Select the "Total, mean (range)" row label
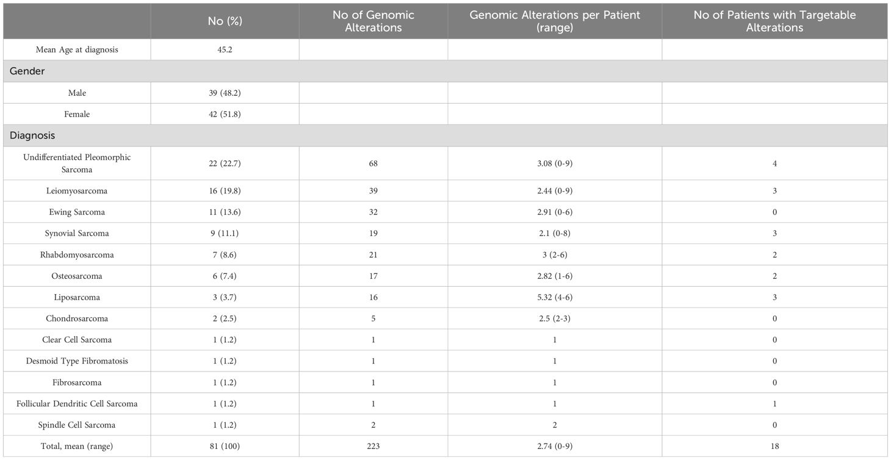 pyautogui.click(x=77, y=447)
